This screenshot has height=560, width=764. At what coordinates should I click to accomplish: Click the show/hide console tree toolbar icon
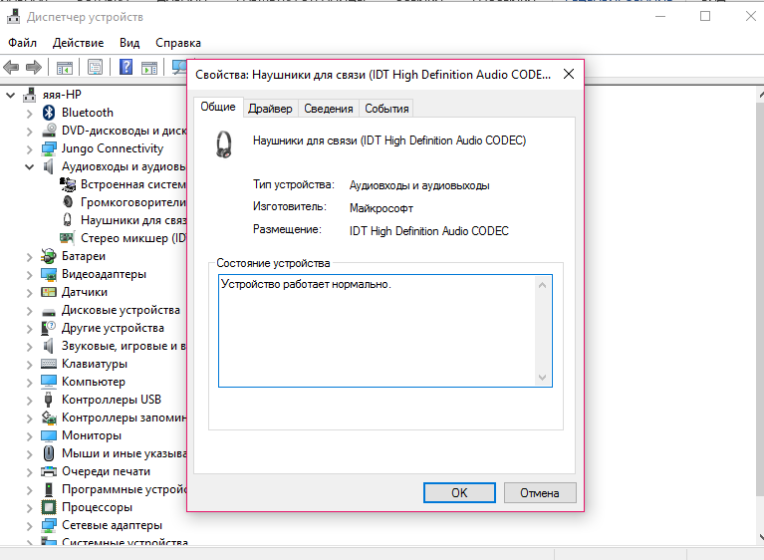(x=65, y=67)
